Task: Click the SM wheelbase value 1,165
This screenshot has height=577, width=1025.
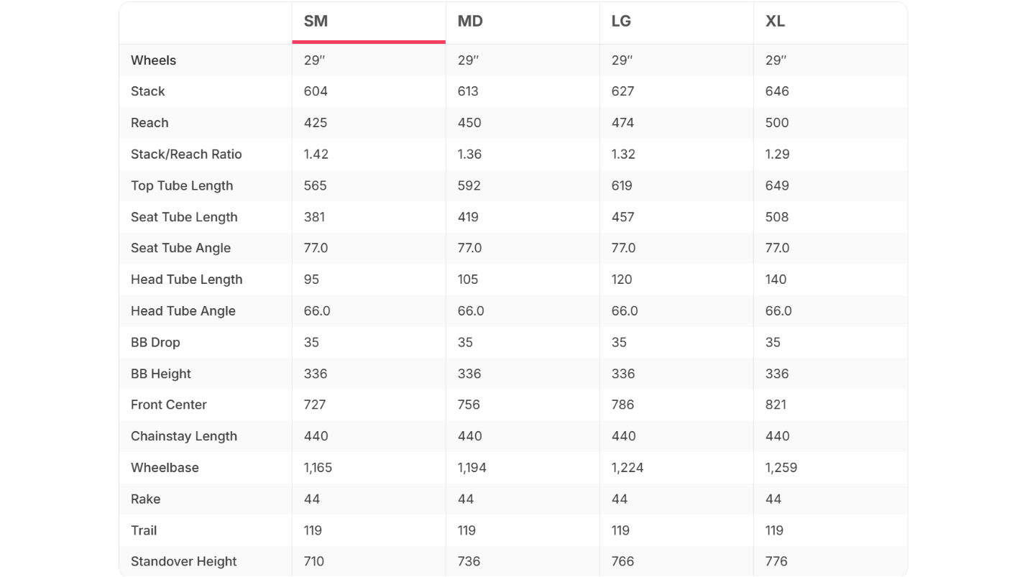Action: point(318,468)
